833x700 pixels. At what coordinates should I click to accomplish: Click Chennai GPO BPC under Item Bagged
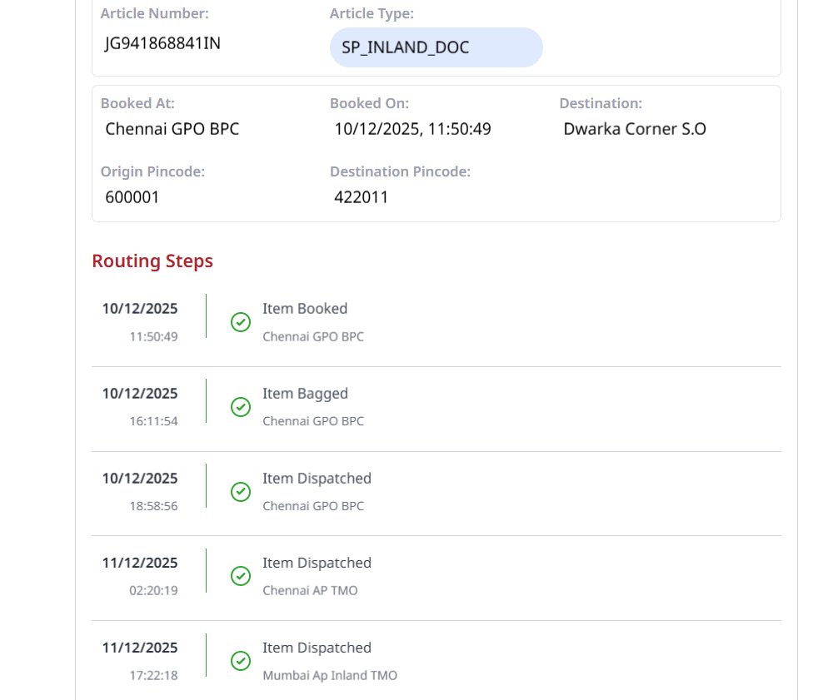coord(313,421)
